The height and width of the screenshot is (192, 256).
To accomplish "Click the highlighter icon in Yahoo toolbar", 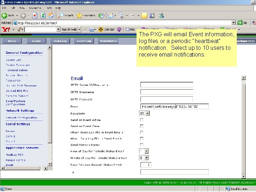I will pyautogui.click(x=84, y=30).
